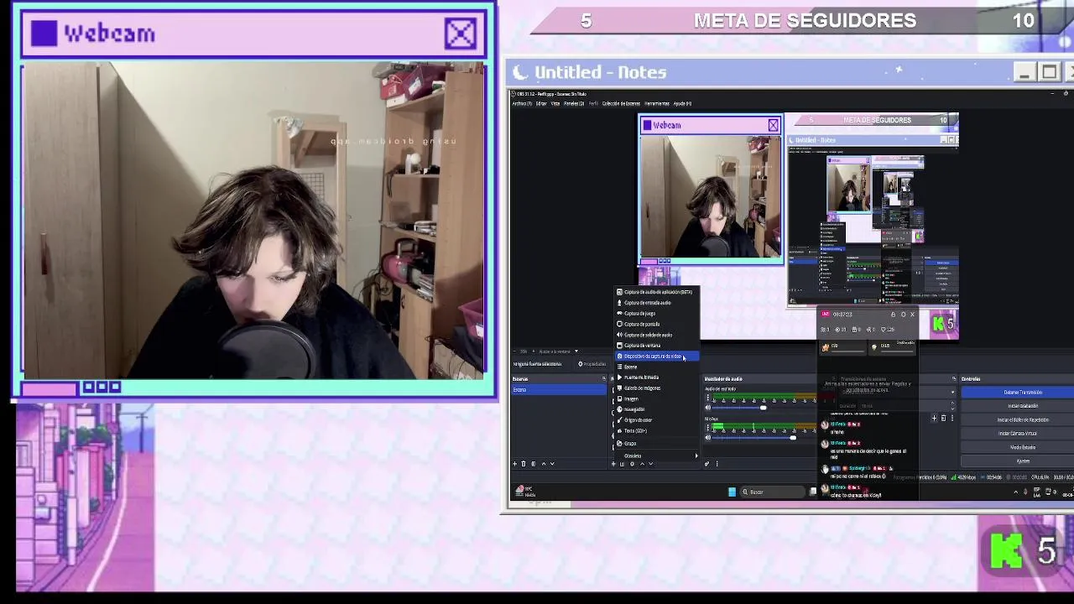Choose Galería de imágenes from the source menu

pos(656,388)
